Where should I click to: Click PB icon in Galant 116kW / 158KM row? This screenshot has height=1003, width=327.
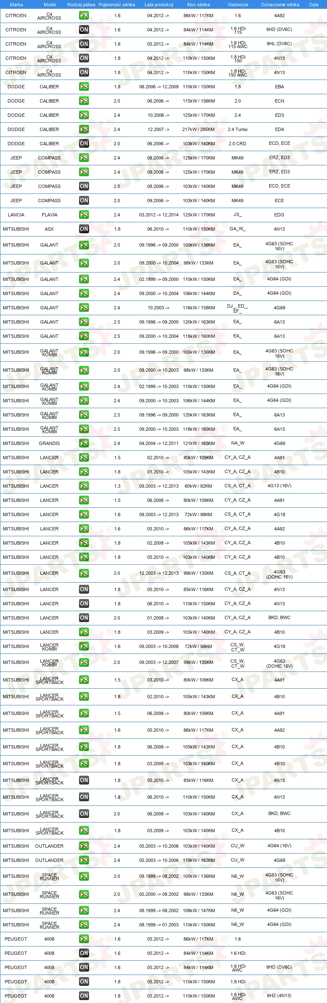84,308
